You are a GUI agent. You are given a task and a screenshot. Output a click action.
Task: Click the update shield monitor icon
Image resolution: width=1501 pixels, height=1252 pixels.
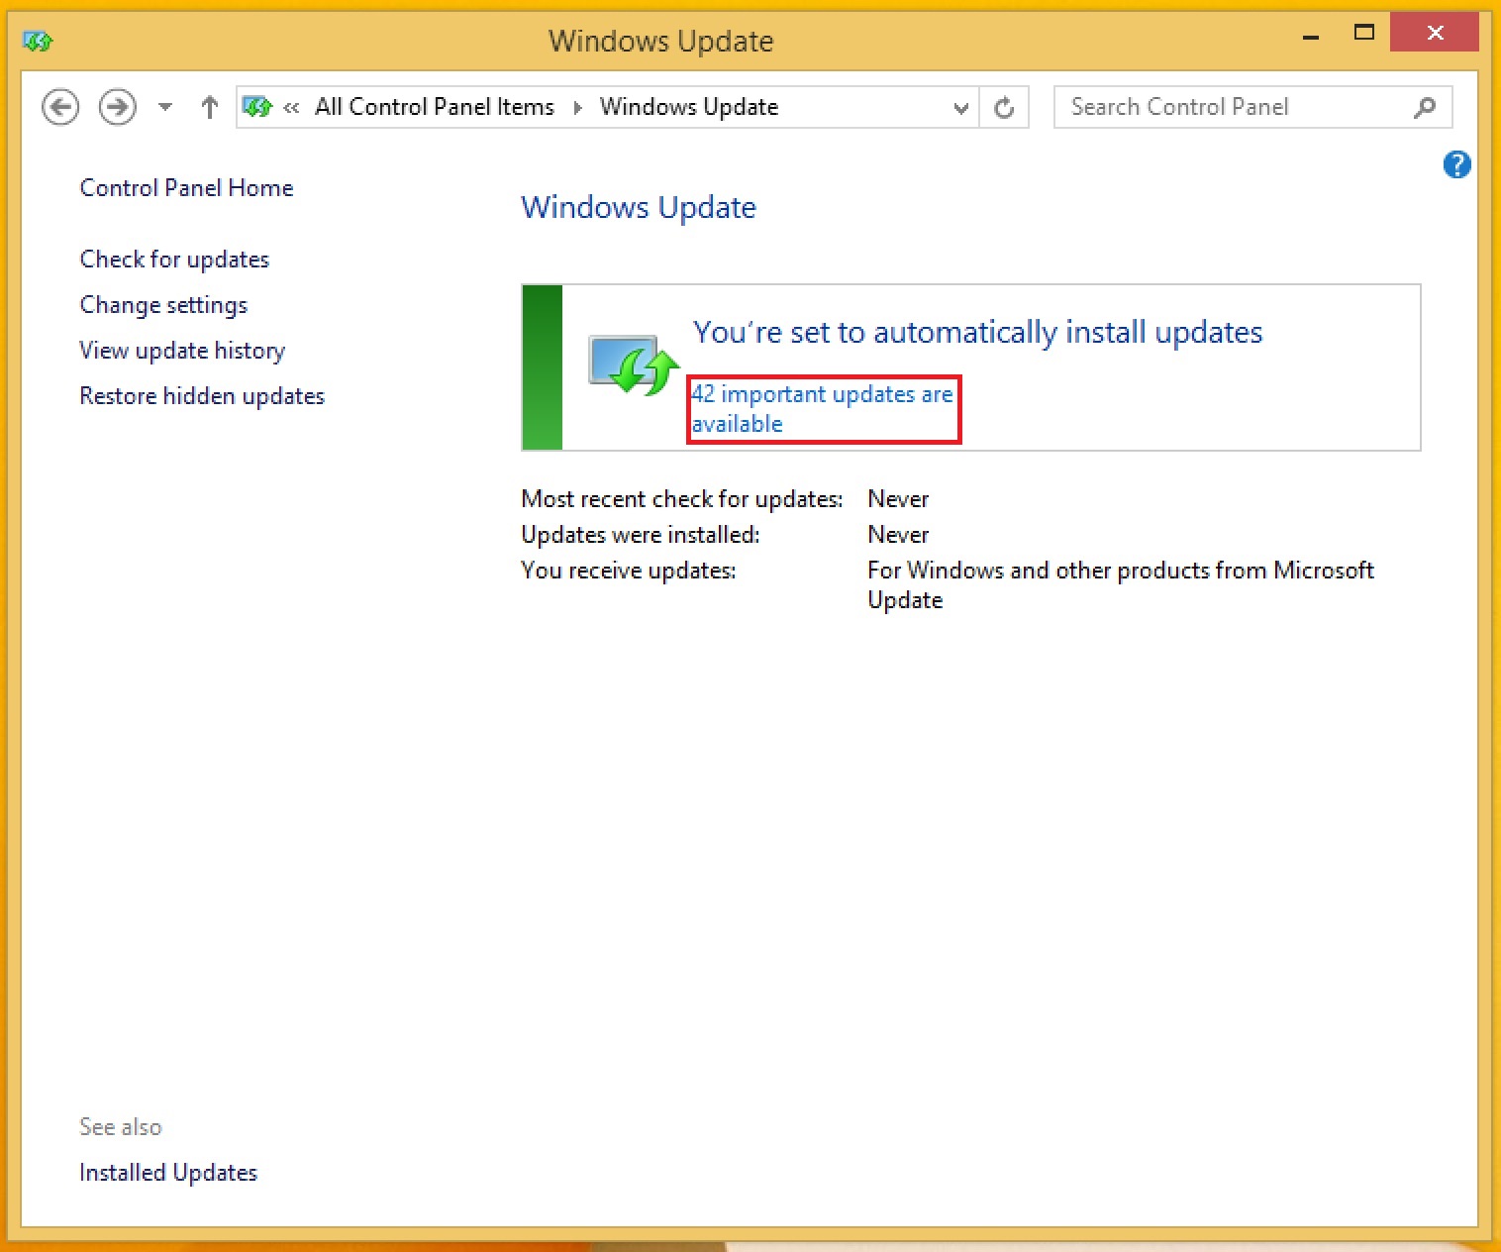[x=634, y=365]
